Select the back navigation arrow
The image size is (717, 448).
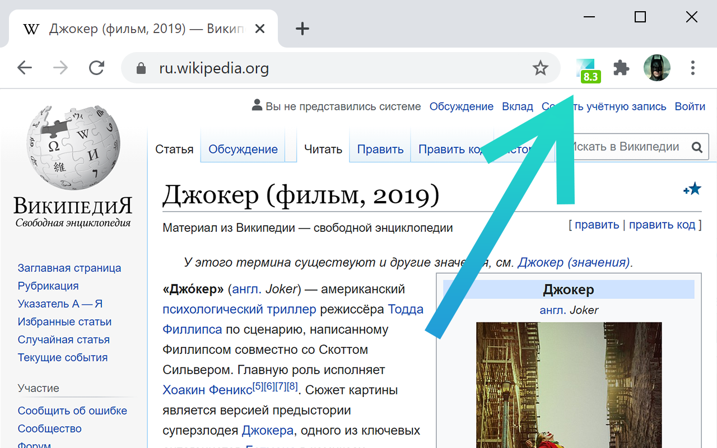coord(25,67)
